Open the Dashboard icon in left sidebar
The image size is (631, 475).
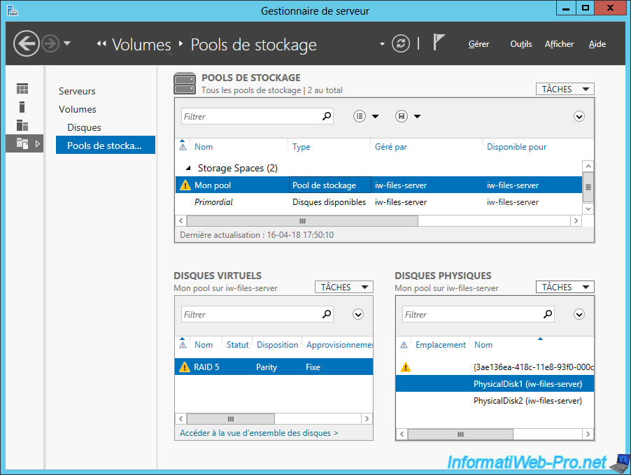click(x=22, y=89)
